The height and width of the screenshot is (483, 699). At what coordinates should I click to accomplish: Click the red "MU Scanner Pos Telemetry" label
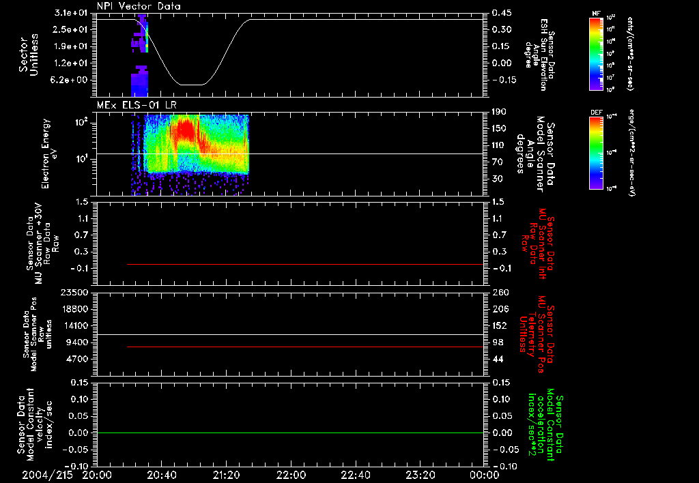pos(537,334)
